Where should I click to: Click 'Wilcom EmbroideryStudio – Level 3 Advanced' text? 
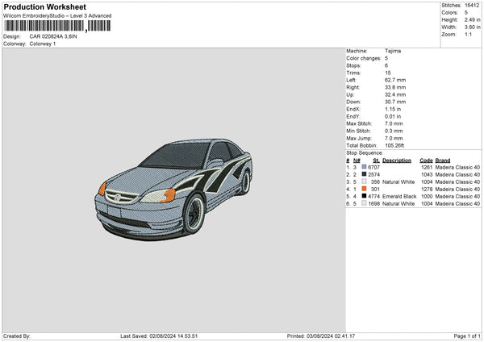click(57, 16)
